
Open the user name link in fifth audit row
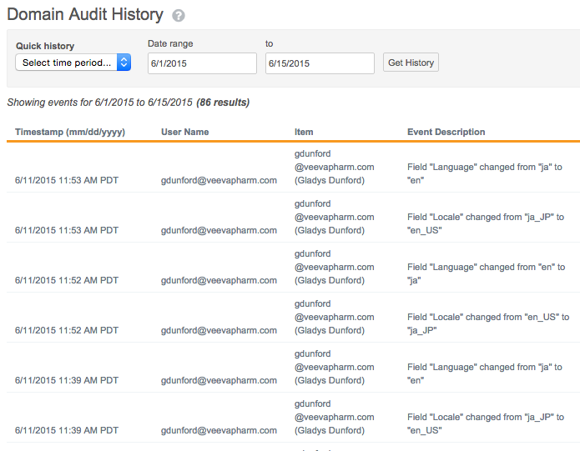[219, 380]
